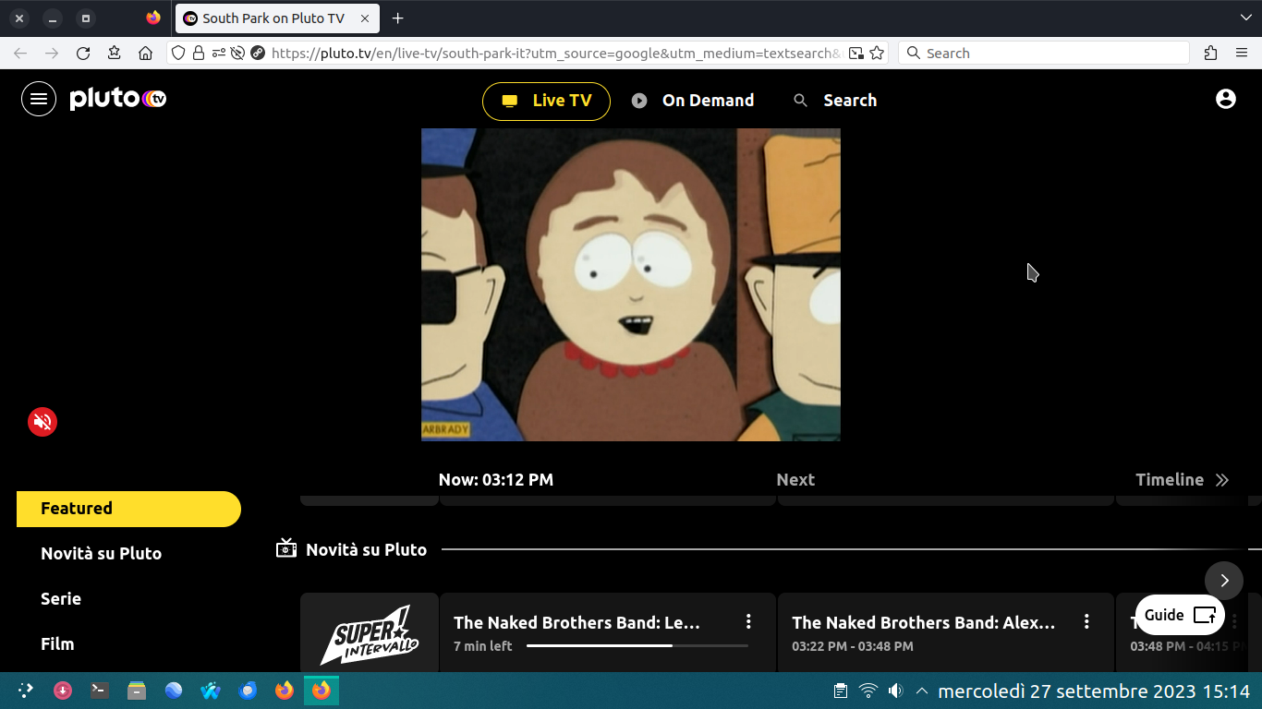Open picture-in-picture from URL bar icon

coord(856,54)
